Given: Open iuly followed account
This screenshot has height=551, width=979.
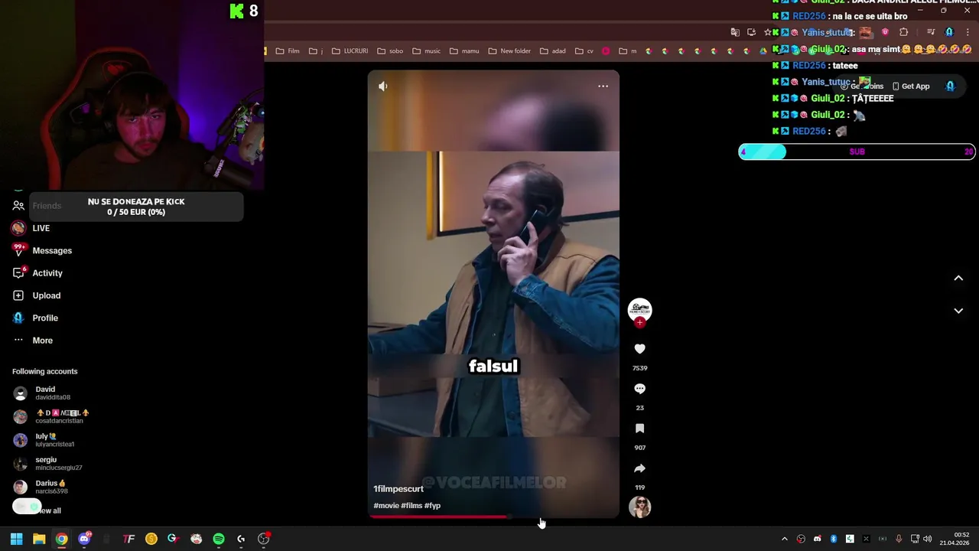Looking at the screenshot, I should pyautogui.click(x=44, y=440).
